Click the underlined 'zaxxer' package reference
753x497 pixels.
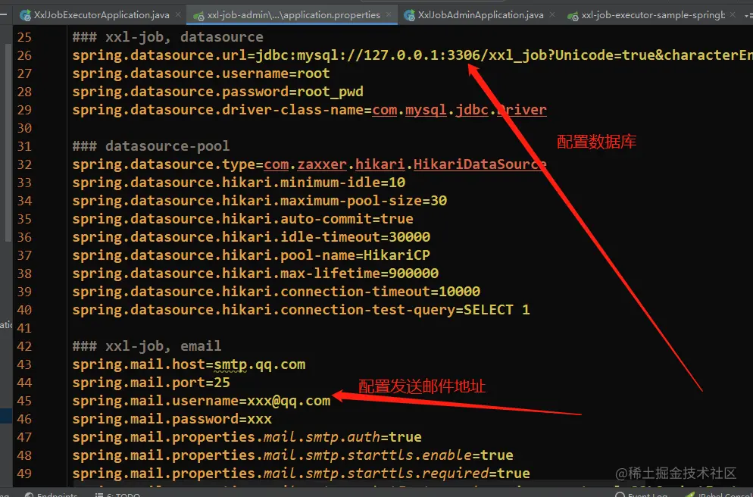tap(322, 164)
